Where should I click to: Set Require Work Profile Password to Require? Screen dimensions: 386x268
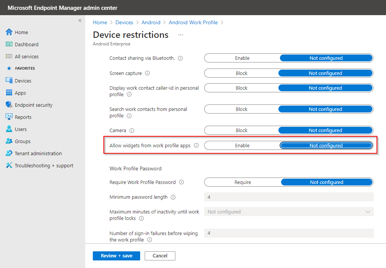pos(243,182)
